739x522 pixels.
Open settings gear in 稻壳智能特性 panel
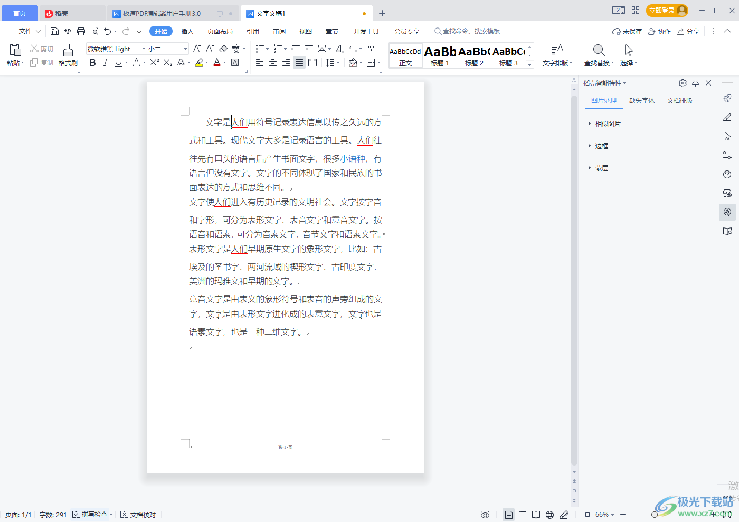point(683,83)
